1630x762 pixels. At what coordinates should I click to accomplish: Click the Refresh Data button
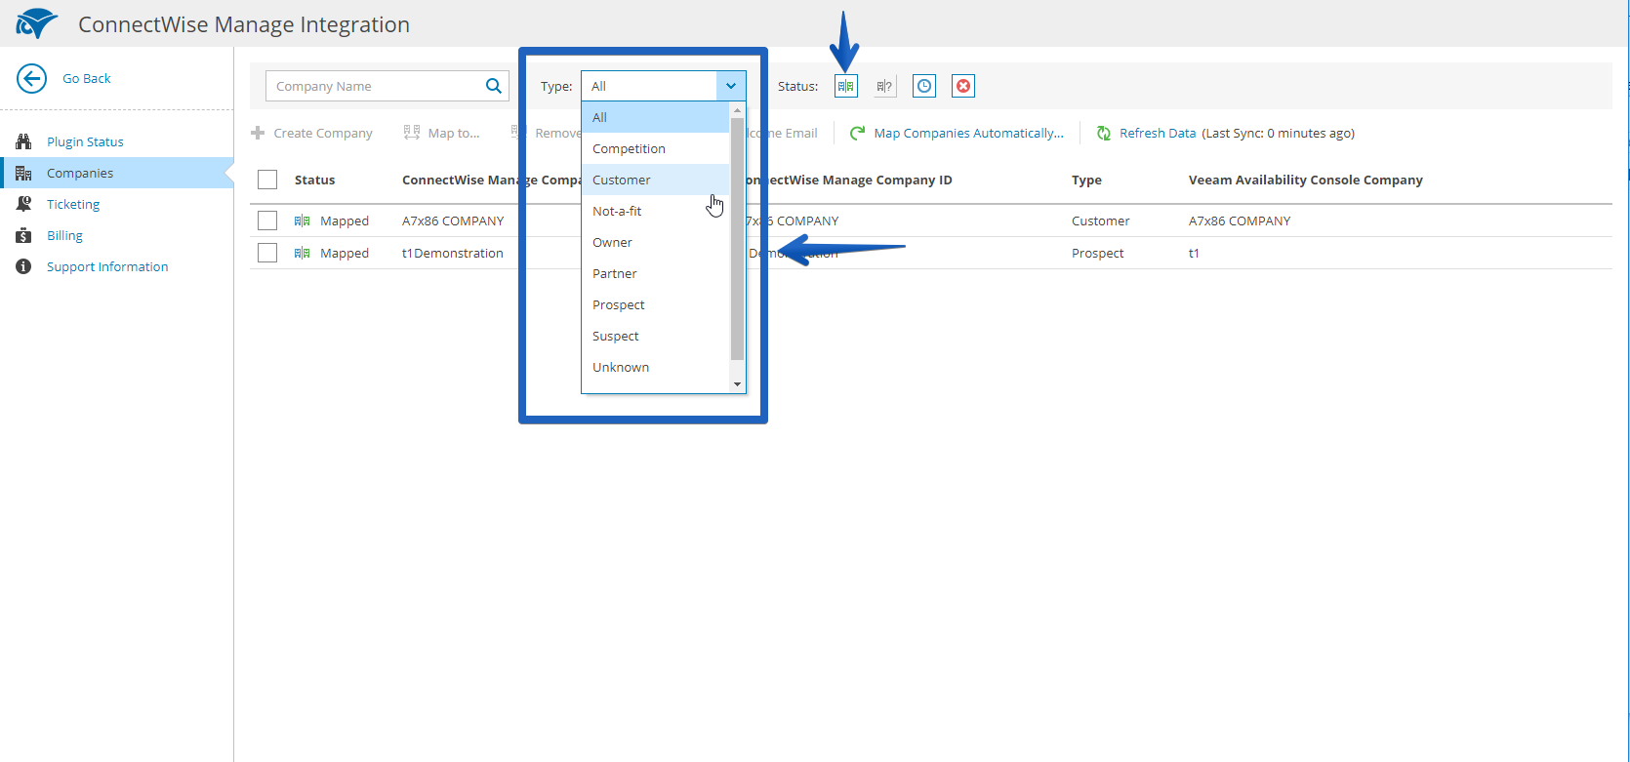coord(1147,133)
